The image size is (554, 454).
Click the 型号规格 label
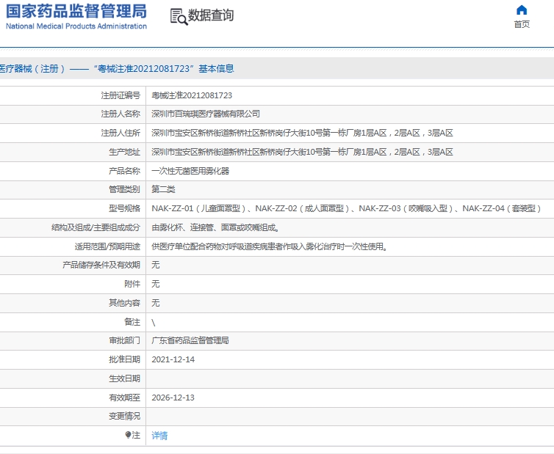pyautogui.click(x=124, y=208)
